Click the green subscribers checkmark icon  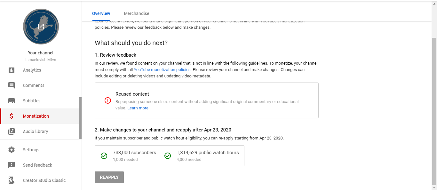pos(104,156)
